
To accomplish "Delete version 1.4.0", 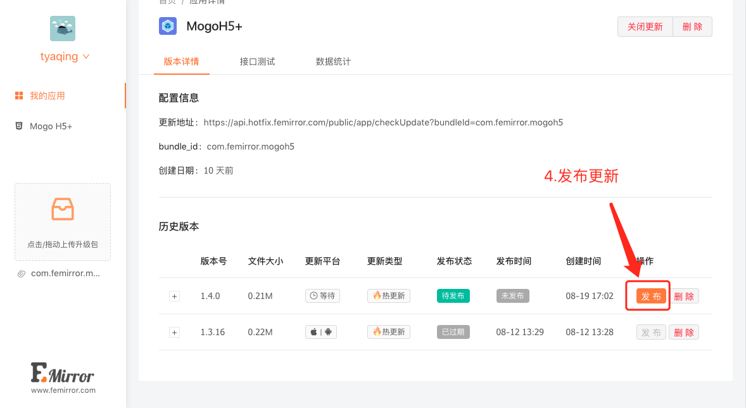I will [684, 296].
